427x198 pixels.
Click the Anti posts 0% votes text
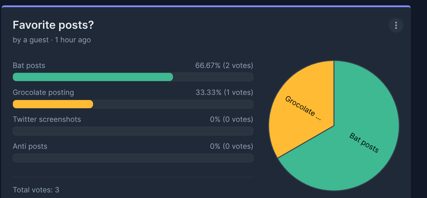point(232,146)
